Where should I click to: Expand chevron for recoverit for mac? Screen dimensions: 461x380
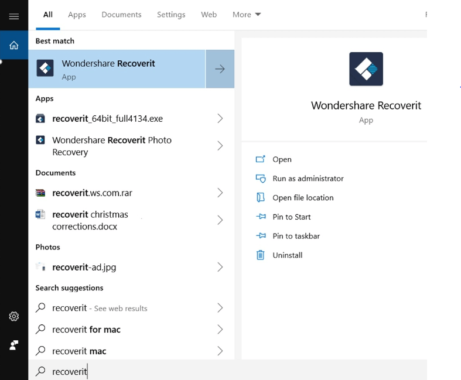tap(220, 329)
